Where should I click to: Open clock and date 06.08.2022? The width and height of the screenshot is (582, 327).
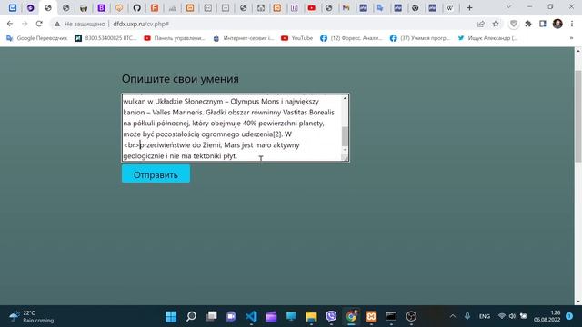click(547, 316)
